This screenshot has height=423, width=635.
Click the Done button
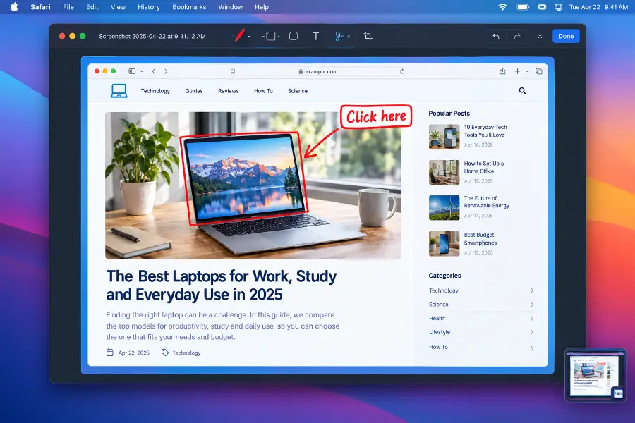point(566,36)
